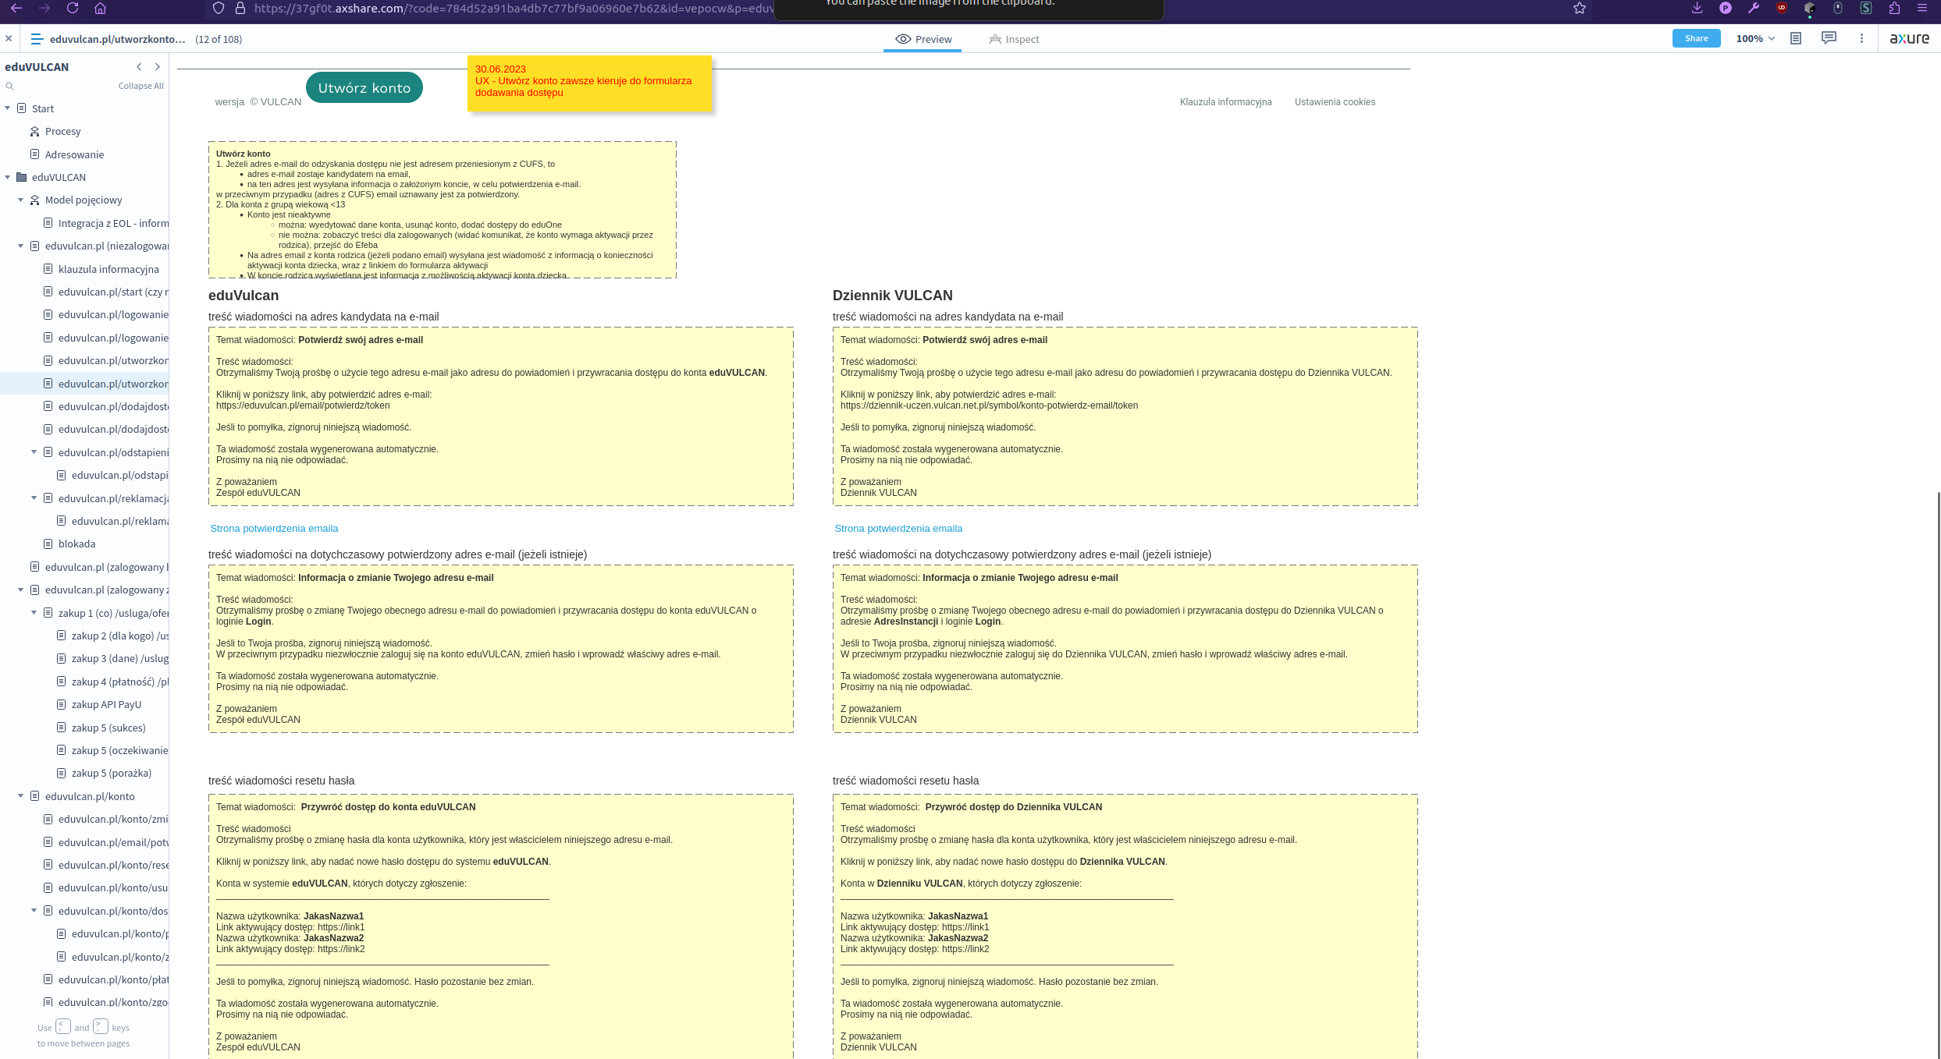Viewport: 1941px width, 1059px height.
Task: Toggle the sitemap hamburger icon
Action: [36, 39]
